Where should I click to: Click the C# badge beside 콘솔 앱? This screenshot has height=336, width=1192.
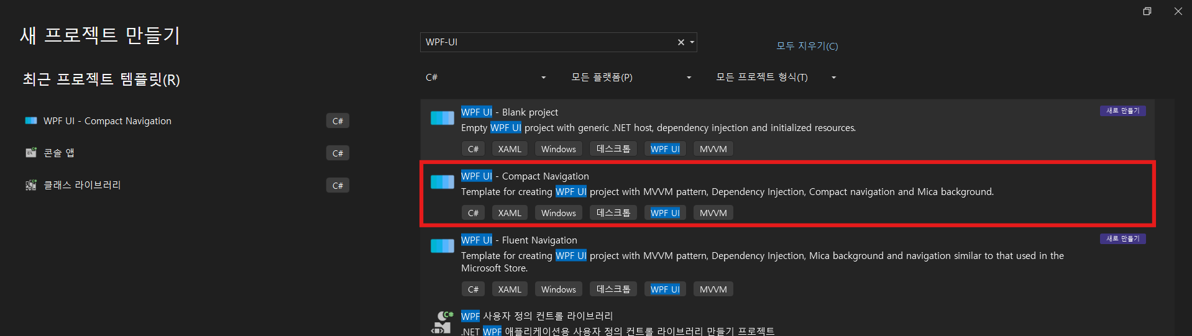pyautogui.click(x=337, y=153)
